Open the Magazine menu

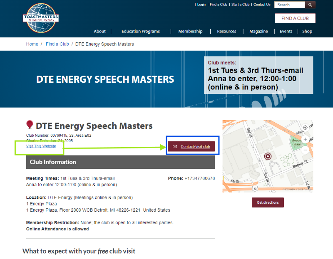(258, 31)
